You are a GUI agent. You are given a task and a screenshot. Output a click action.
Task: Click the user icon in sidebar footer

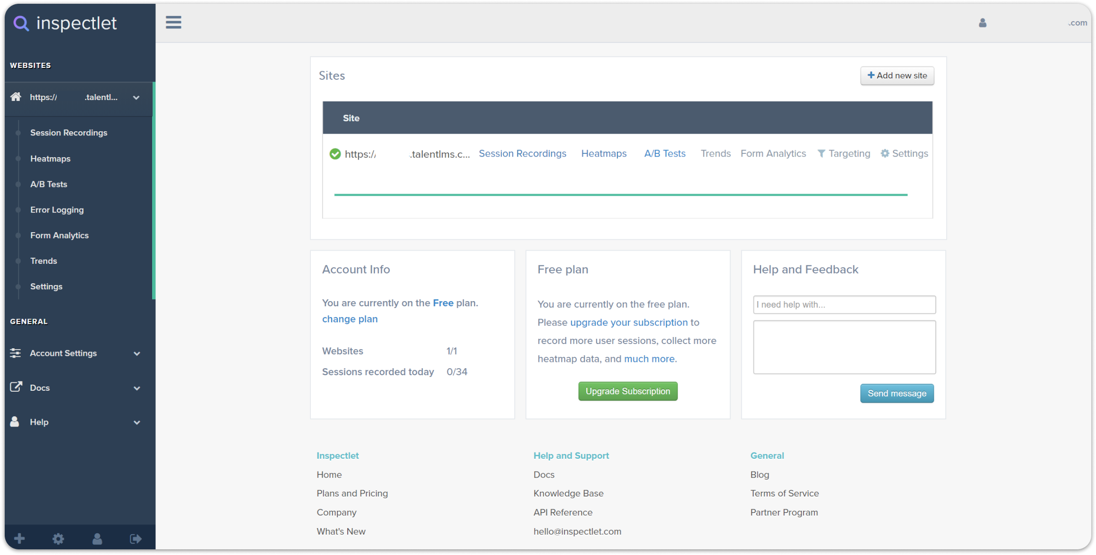point(97,538)
